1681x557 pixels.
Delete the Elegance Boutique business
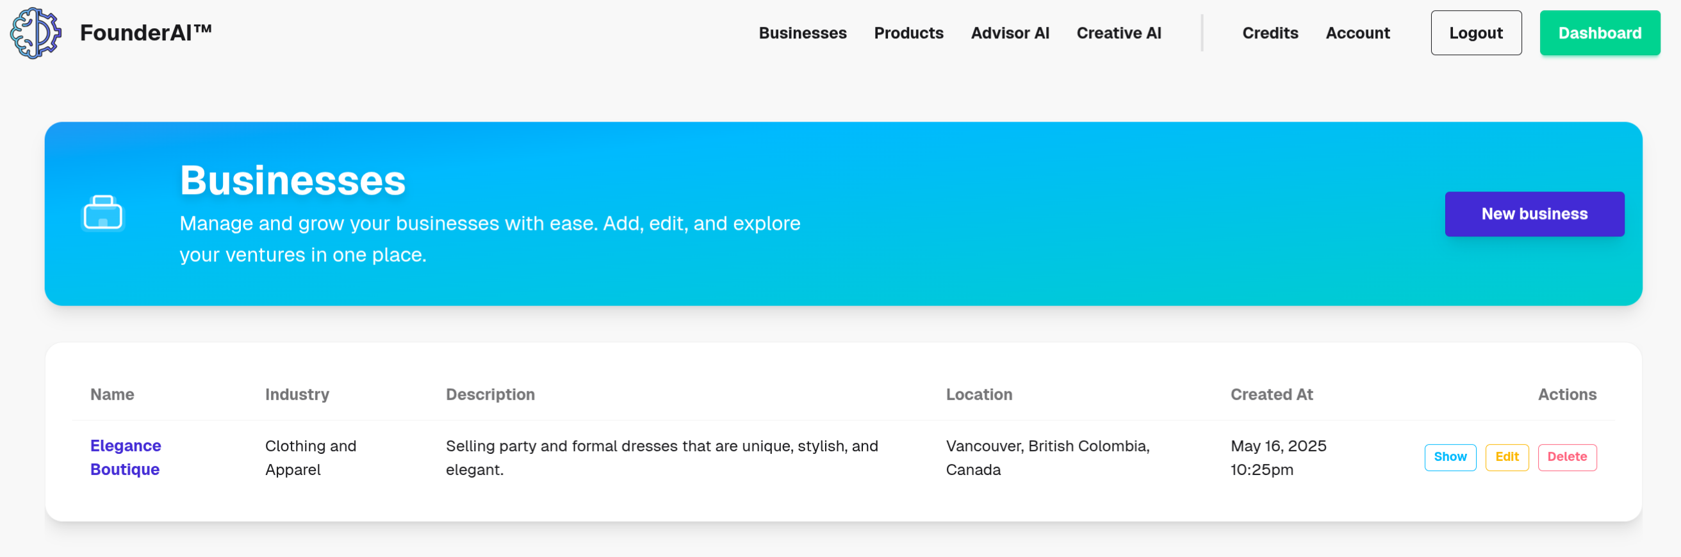click(x=1567, y=456)
